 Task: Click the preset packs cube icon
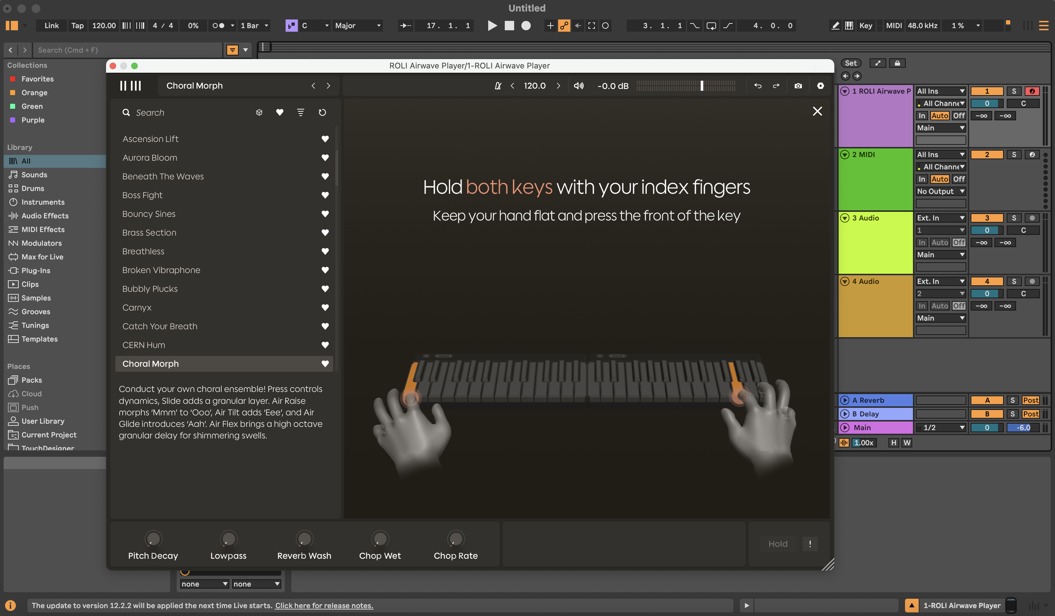pyautogui.click(x=259, y=112)
